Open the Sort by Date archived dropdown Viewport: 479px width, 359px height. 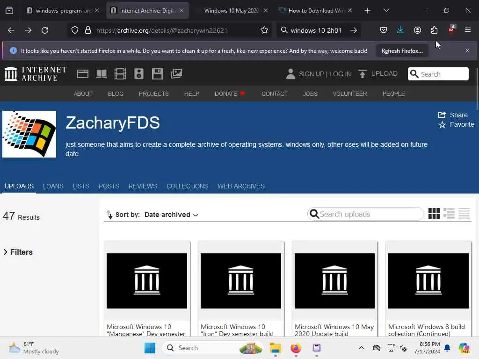click(x=171, y=215)
